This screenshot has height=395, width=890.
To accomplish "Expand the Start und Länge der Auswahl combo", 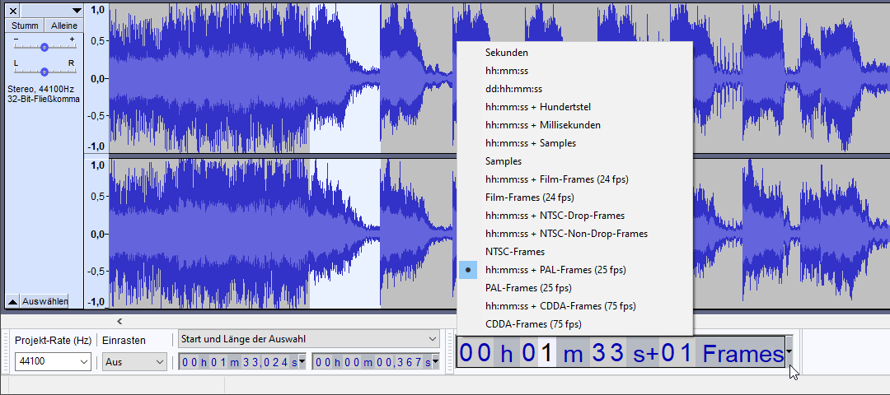I will coord(433,339).
